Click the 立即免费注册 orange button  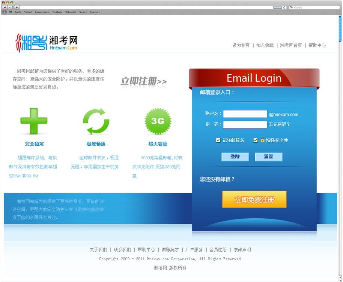pos(254,200)
